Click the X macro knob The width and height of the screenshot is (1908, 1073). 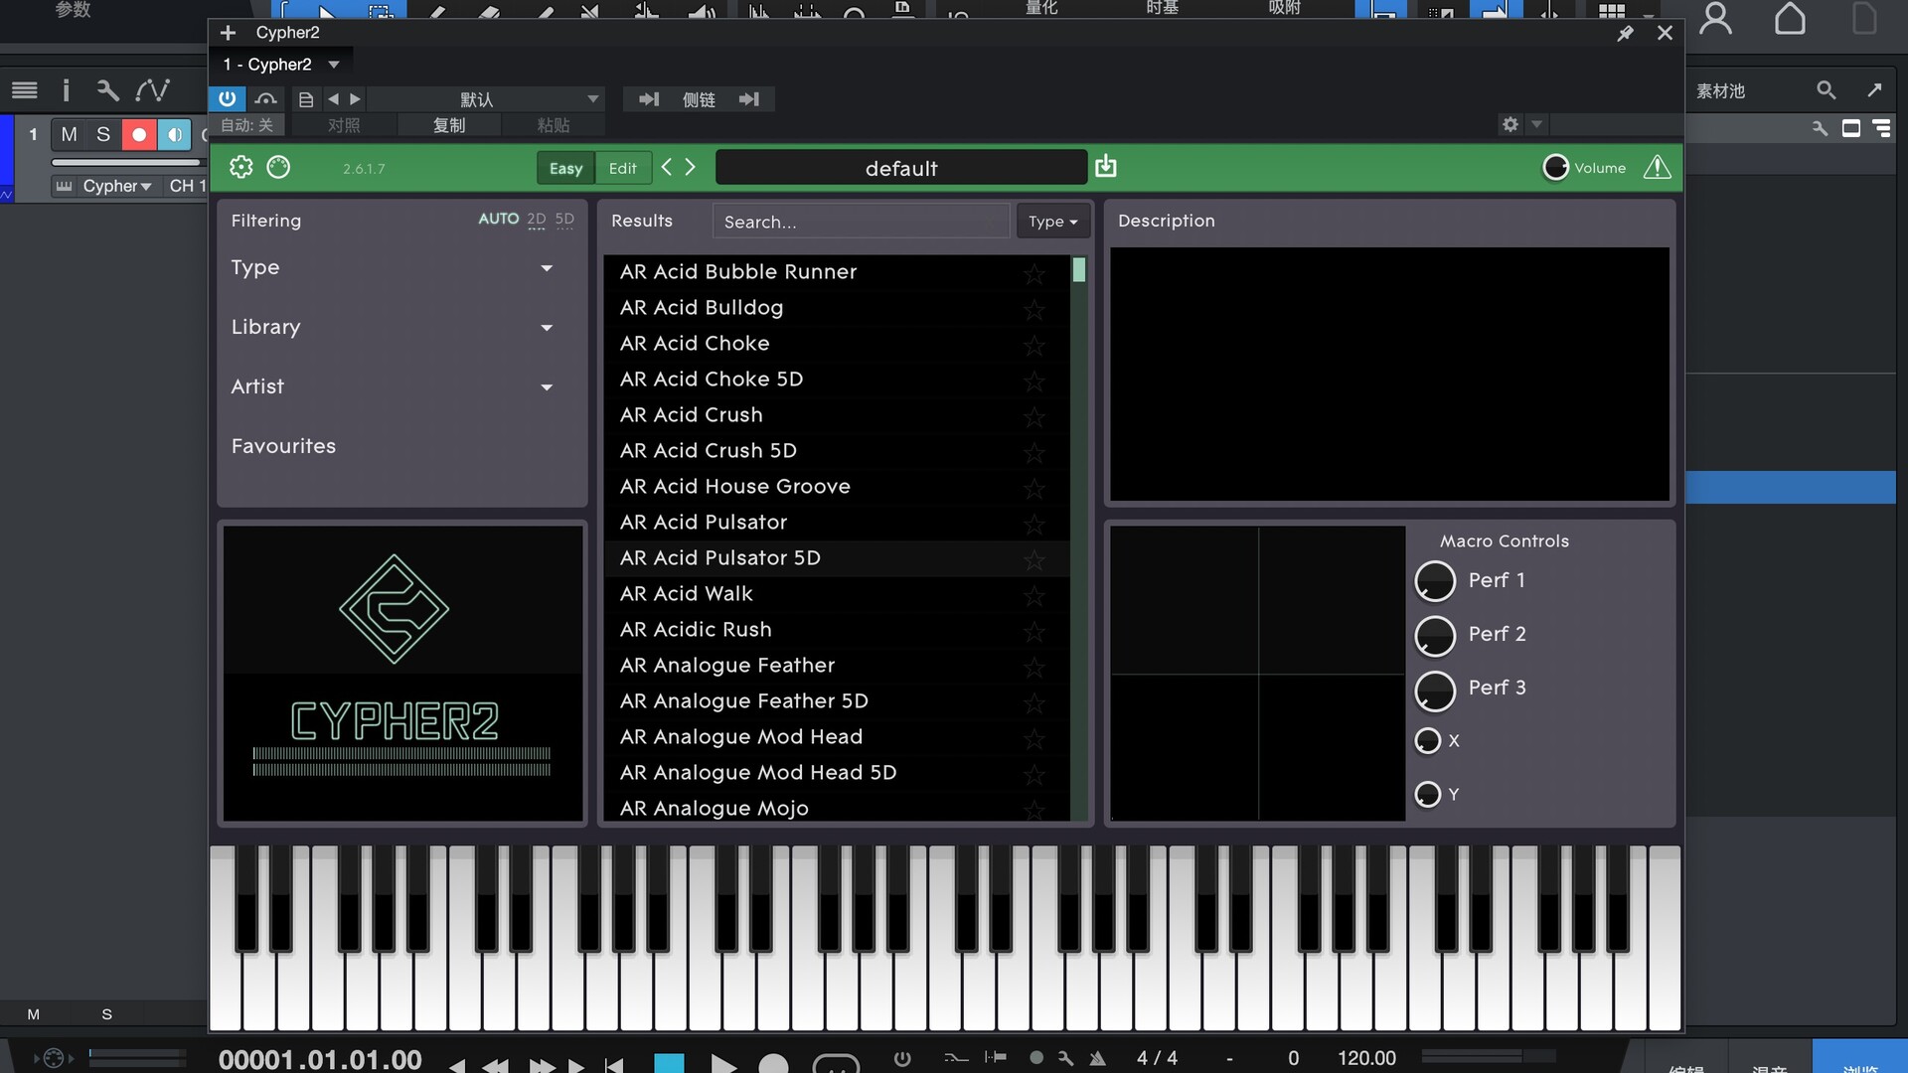point(1428,741)
